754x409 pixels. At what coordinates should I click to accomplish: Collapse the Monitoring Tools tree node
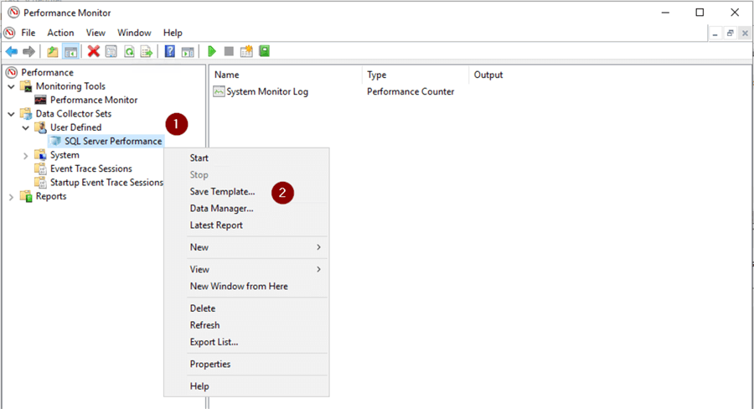click(x=11, y=86)
